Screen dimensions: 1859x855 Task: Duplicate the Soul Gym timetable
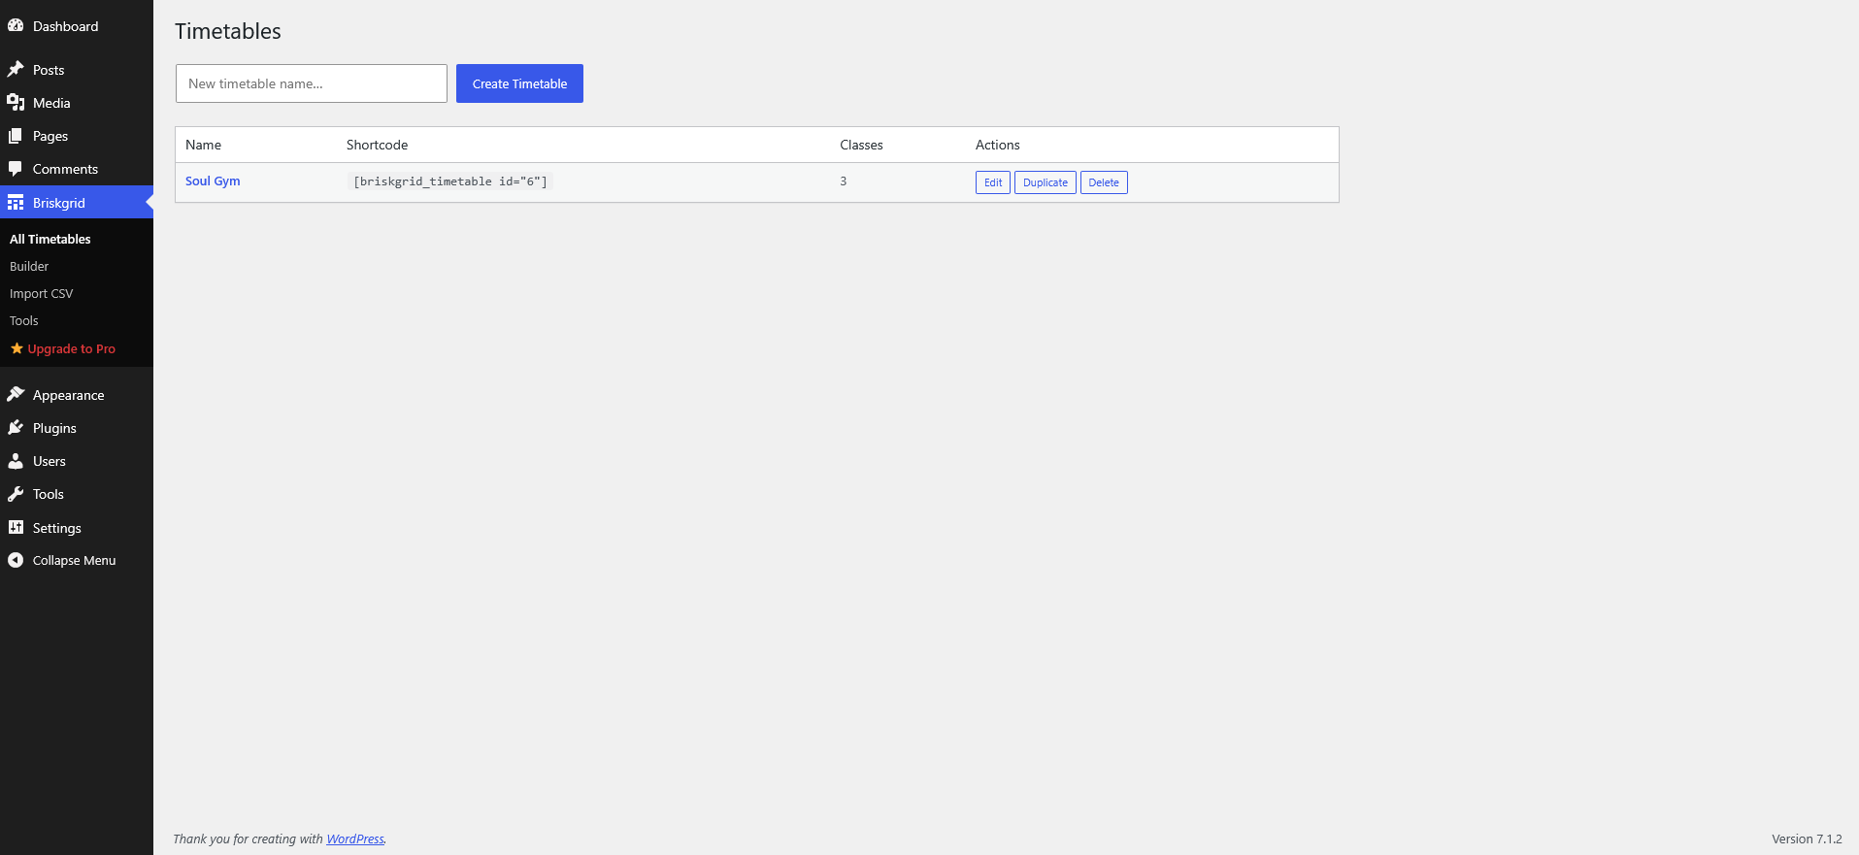point(1046,182)
